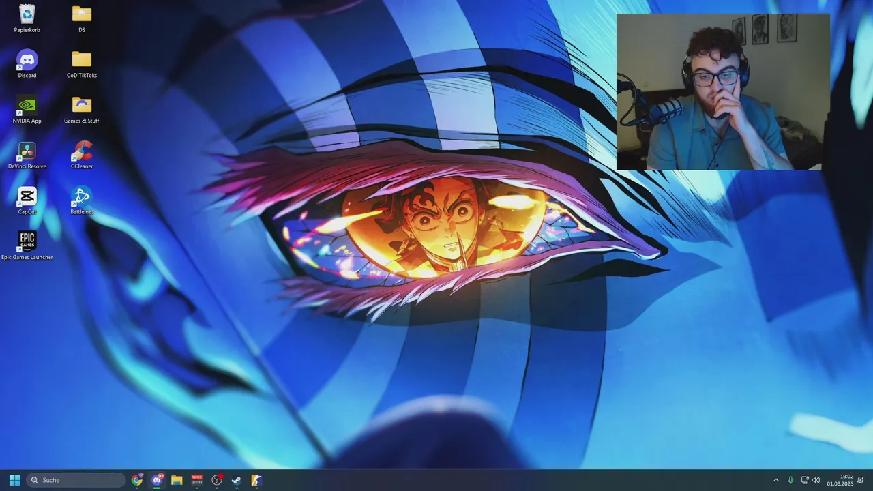Image resolution: width=873 pixels, height=491 pixels.
Task: Select the NVIDIA App shortcut
Action: 27,110
